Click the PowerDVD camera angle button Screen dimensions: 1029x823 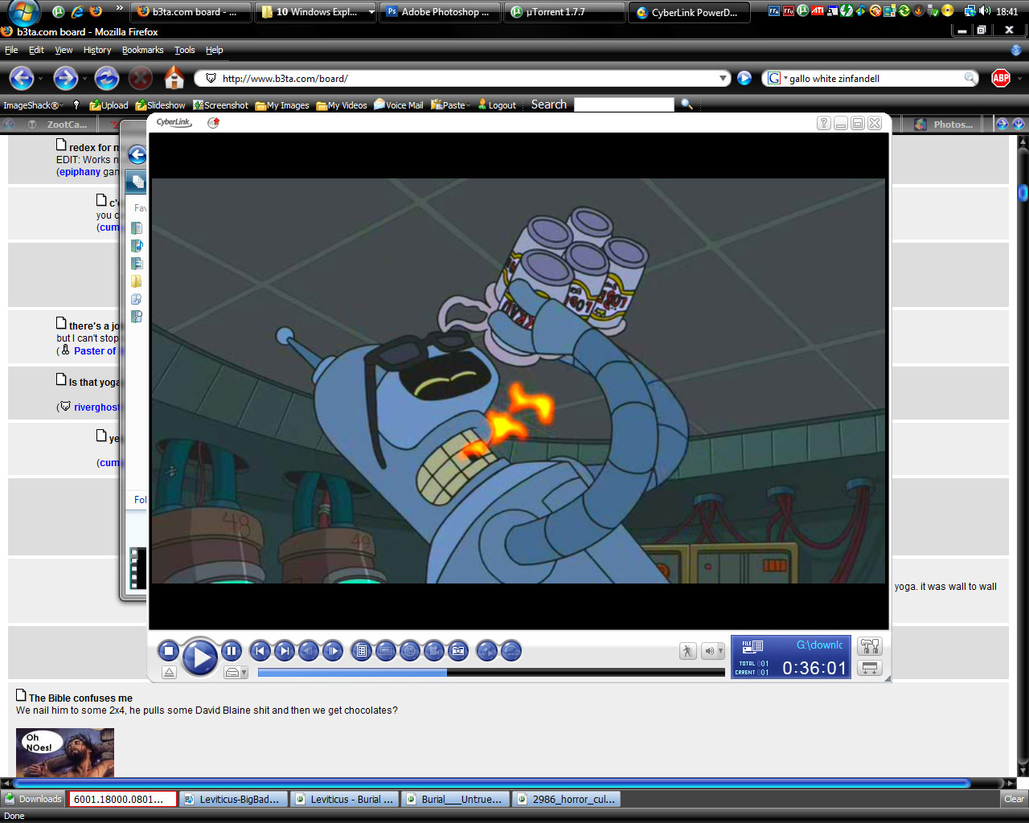(434, 651)
